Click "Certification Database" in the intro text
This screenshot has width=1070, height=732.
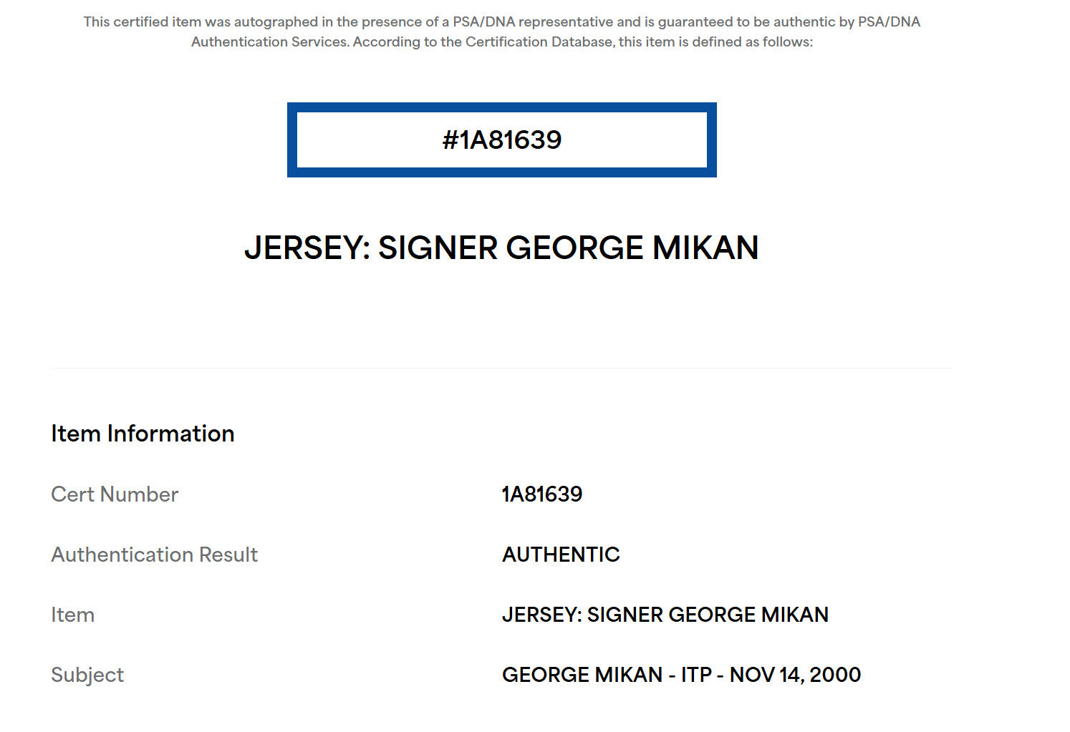[x=539, y=42]
